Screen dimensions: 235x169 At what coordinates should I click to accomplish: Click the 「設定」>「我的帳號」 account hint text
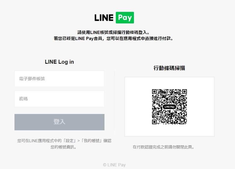82,141
